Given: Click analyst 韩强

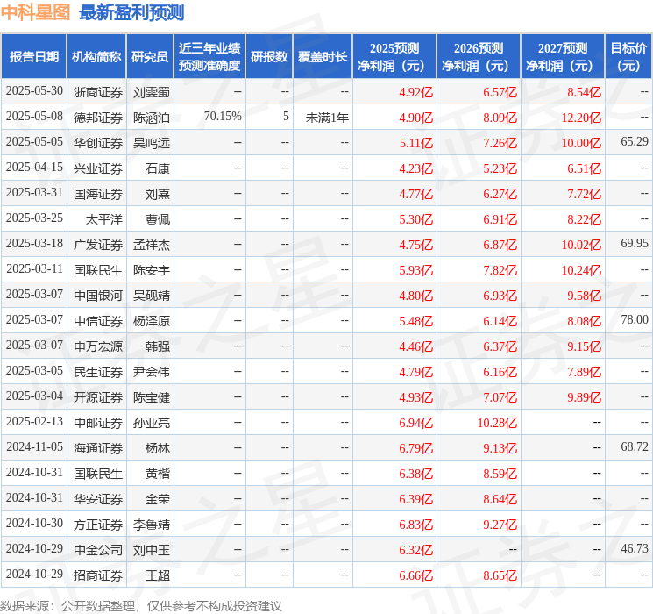Looking at the screenshot, I should click(158, 346).
